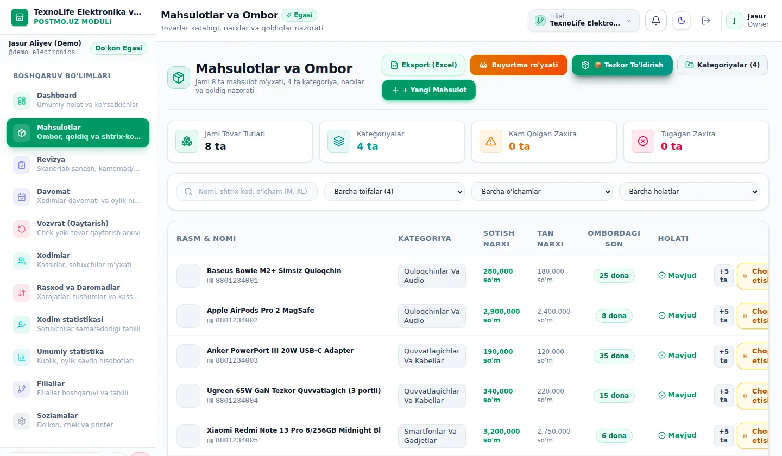Click the Rasxod va Daromadlar arrows icon
Viewport: 782px width, 456px height.
22,293
